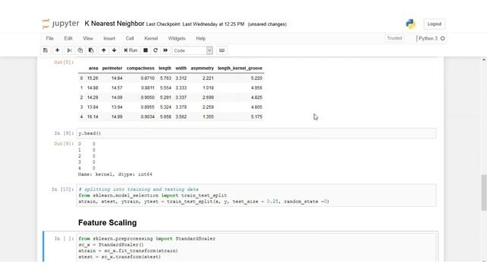
Task: Click the width column header
Action: click(x=181, y=68)
